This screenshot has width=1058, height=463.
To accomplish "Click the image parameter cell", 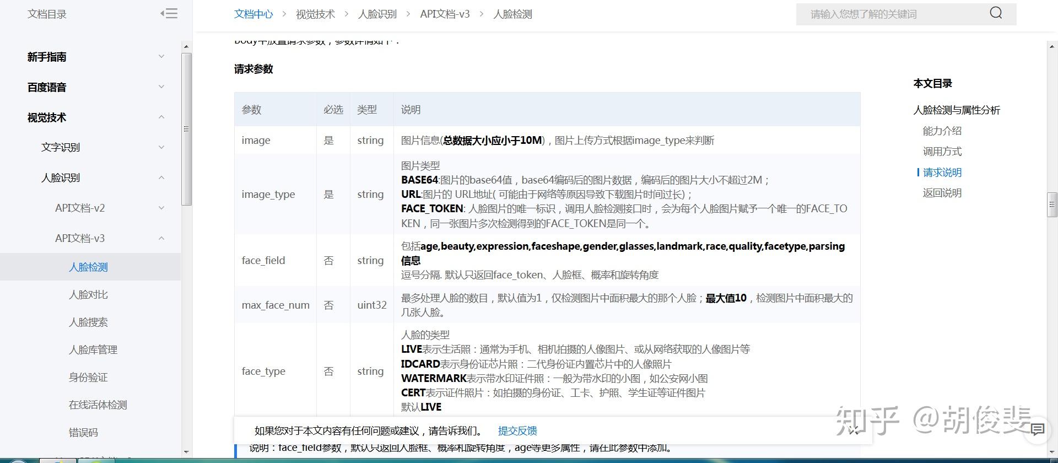I will 276,140.
